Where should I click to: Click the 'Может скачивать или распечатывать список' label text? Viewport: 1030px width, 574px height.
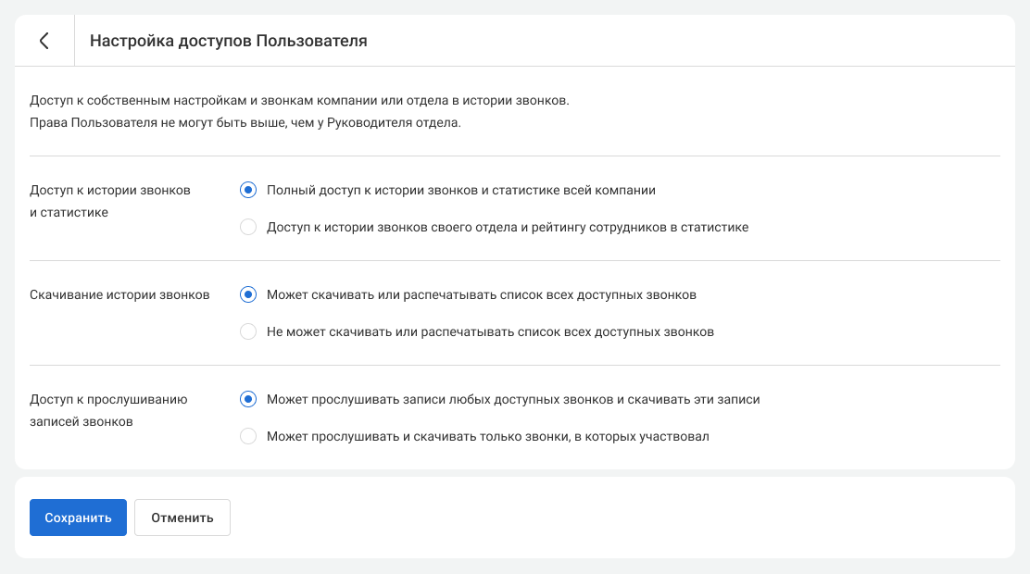click(x=481, y=294)
